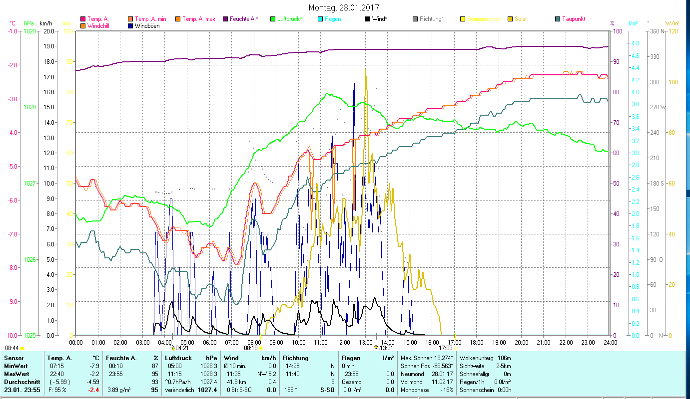Click the bold current pressure 1027.4

pos(207,390)
